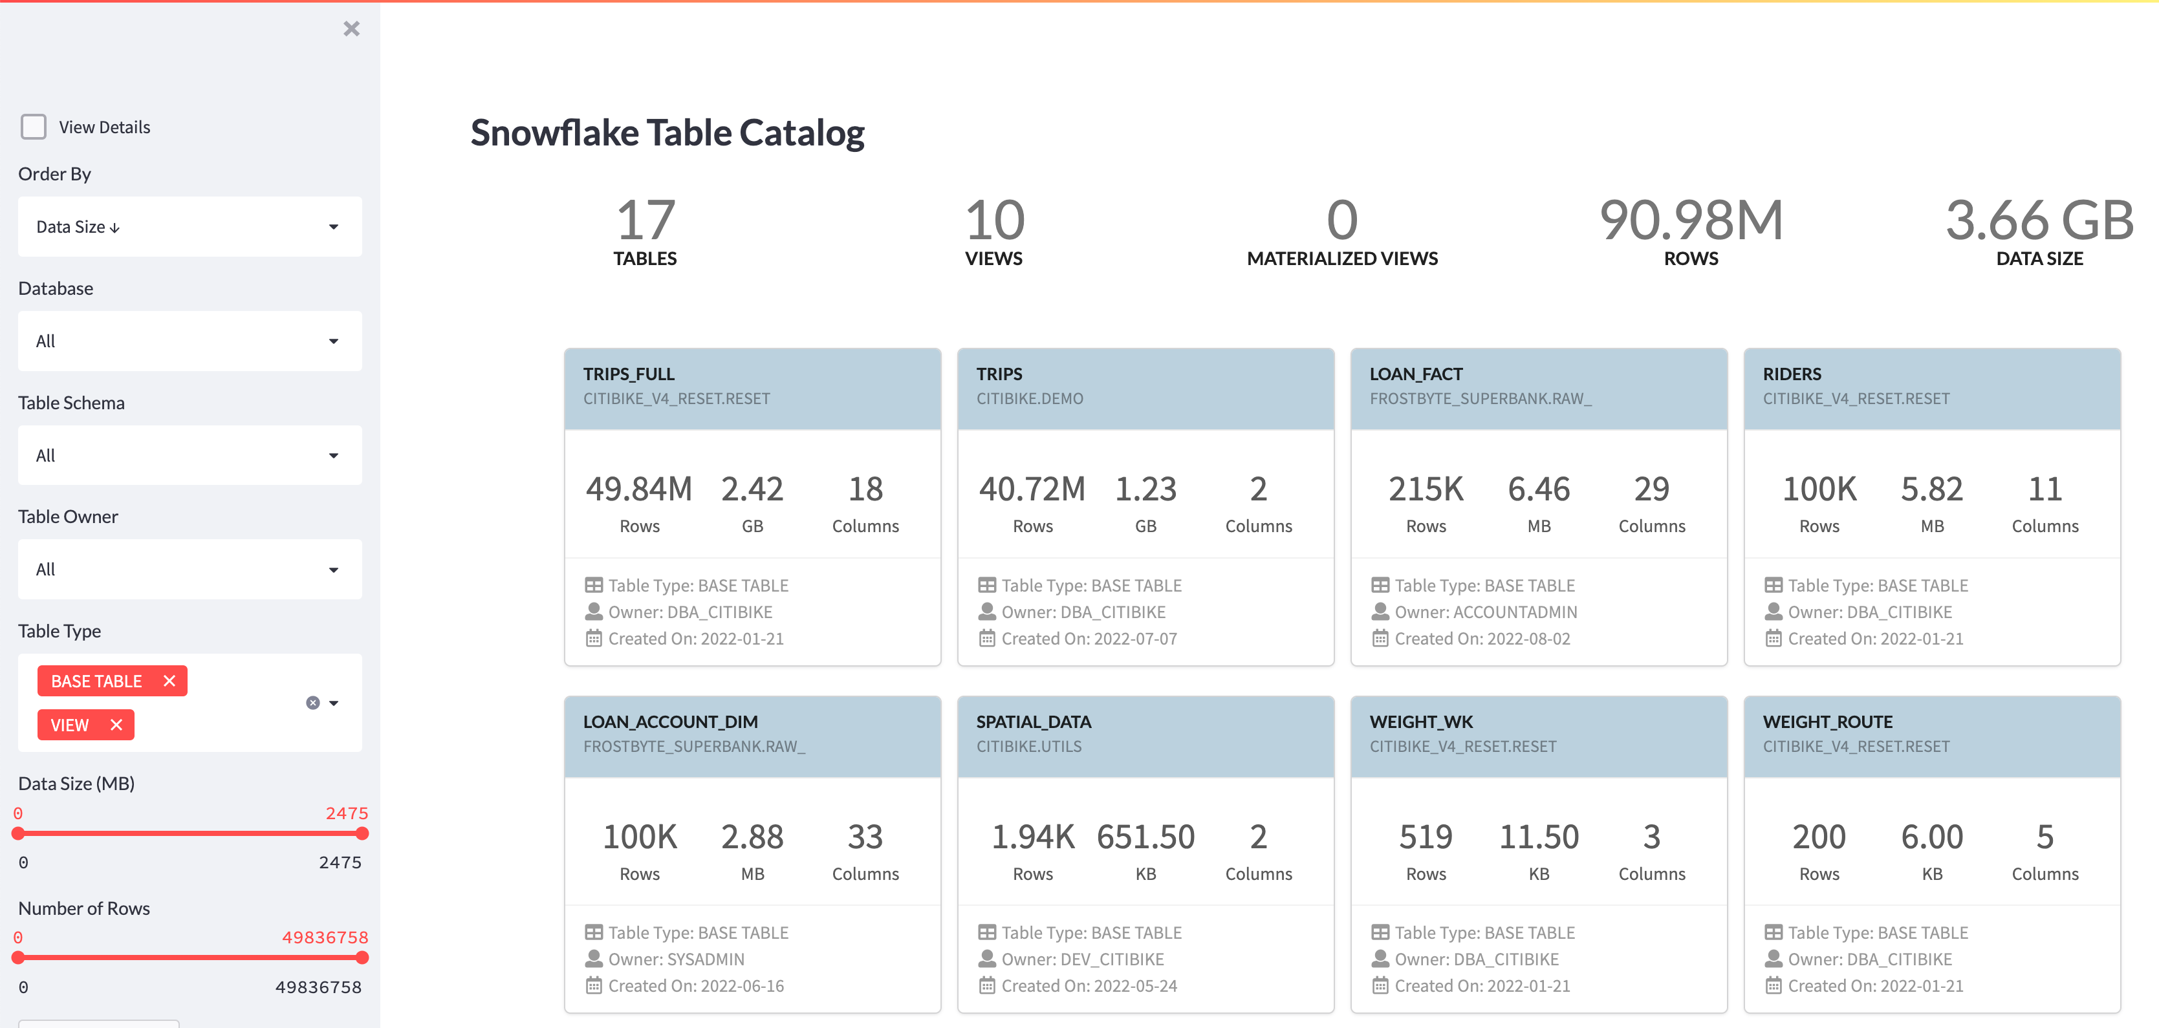The width and height of the screenshot is (2159, 1028).
Task: Close the sidebar with the X icon
Action: tap(351, 29)
